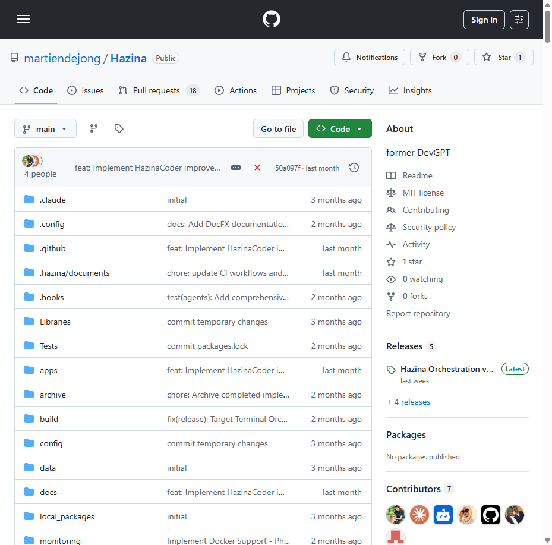
Task: Open the .claude folder icon
Action: 29,200
